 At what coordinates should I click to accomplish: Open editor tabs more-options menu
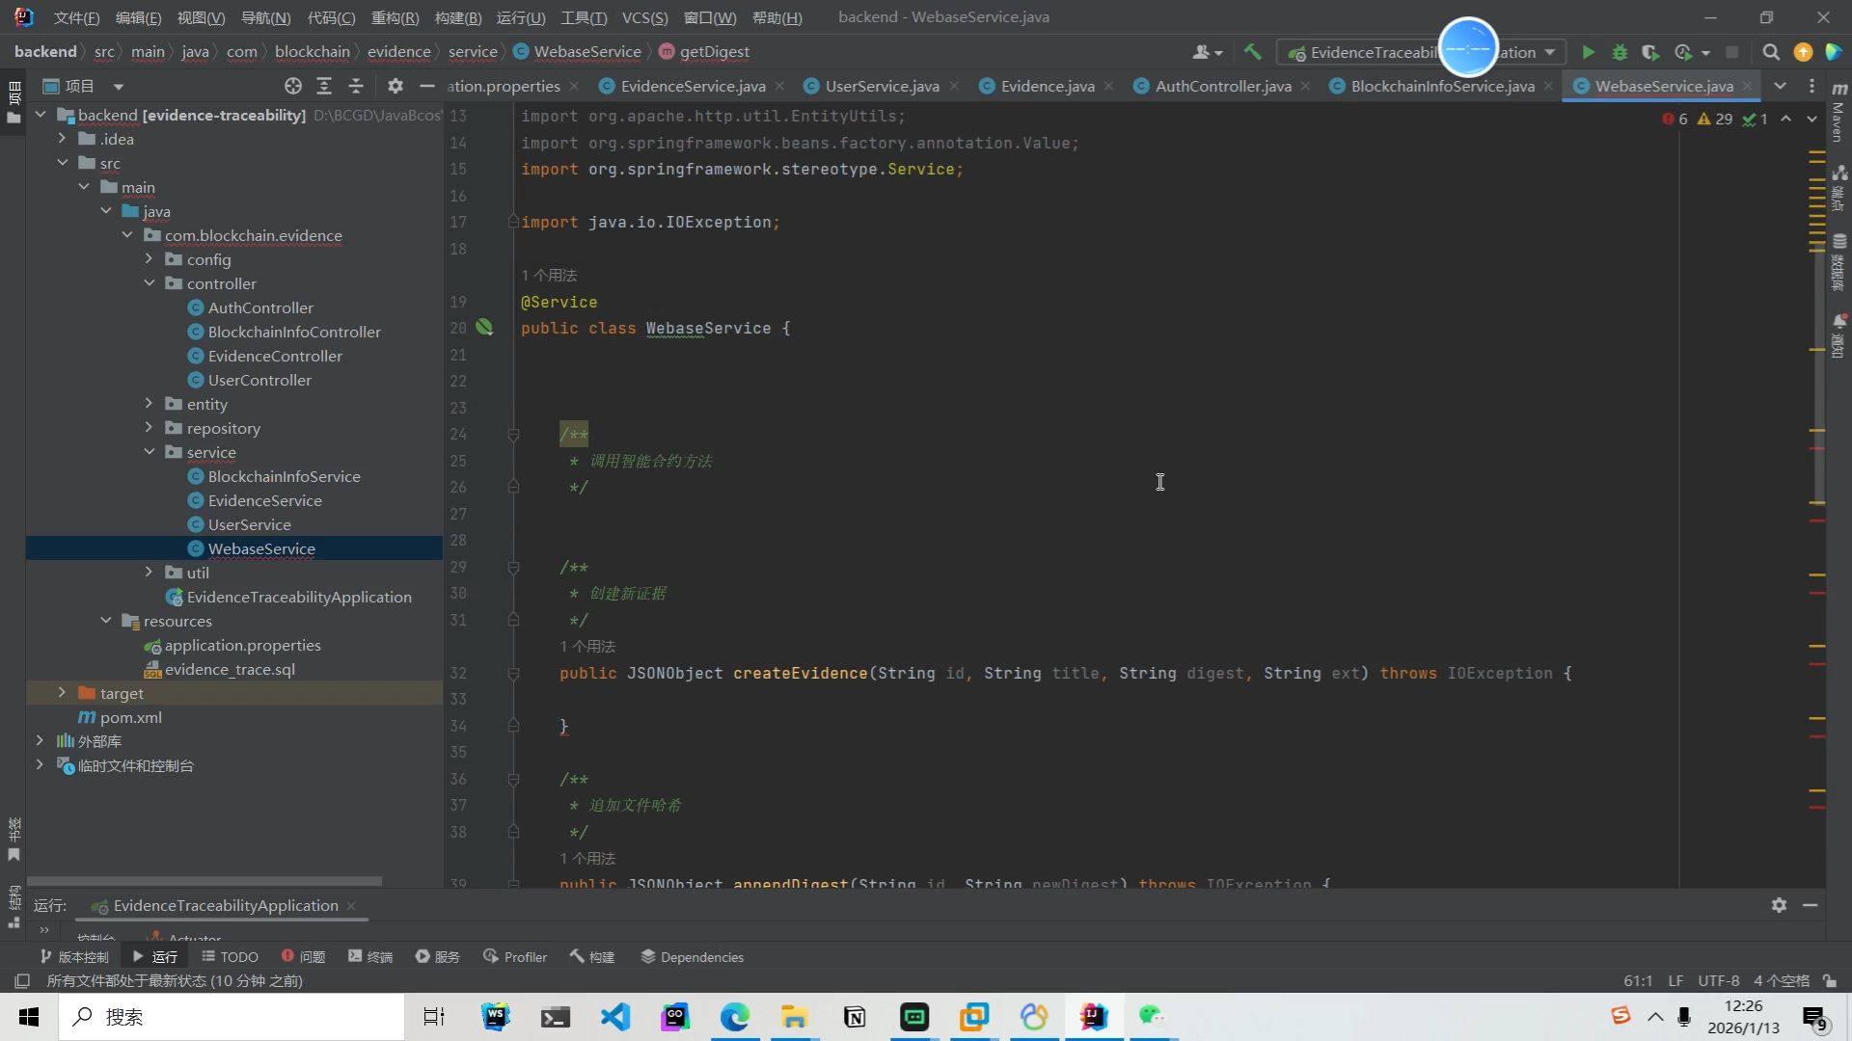(1811, 86)
